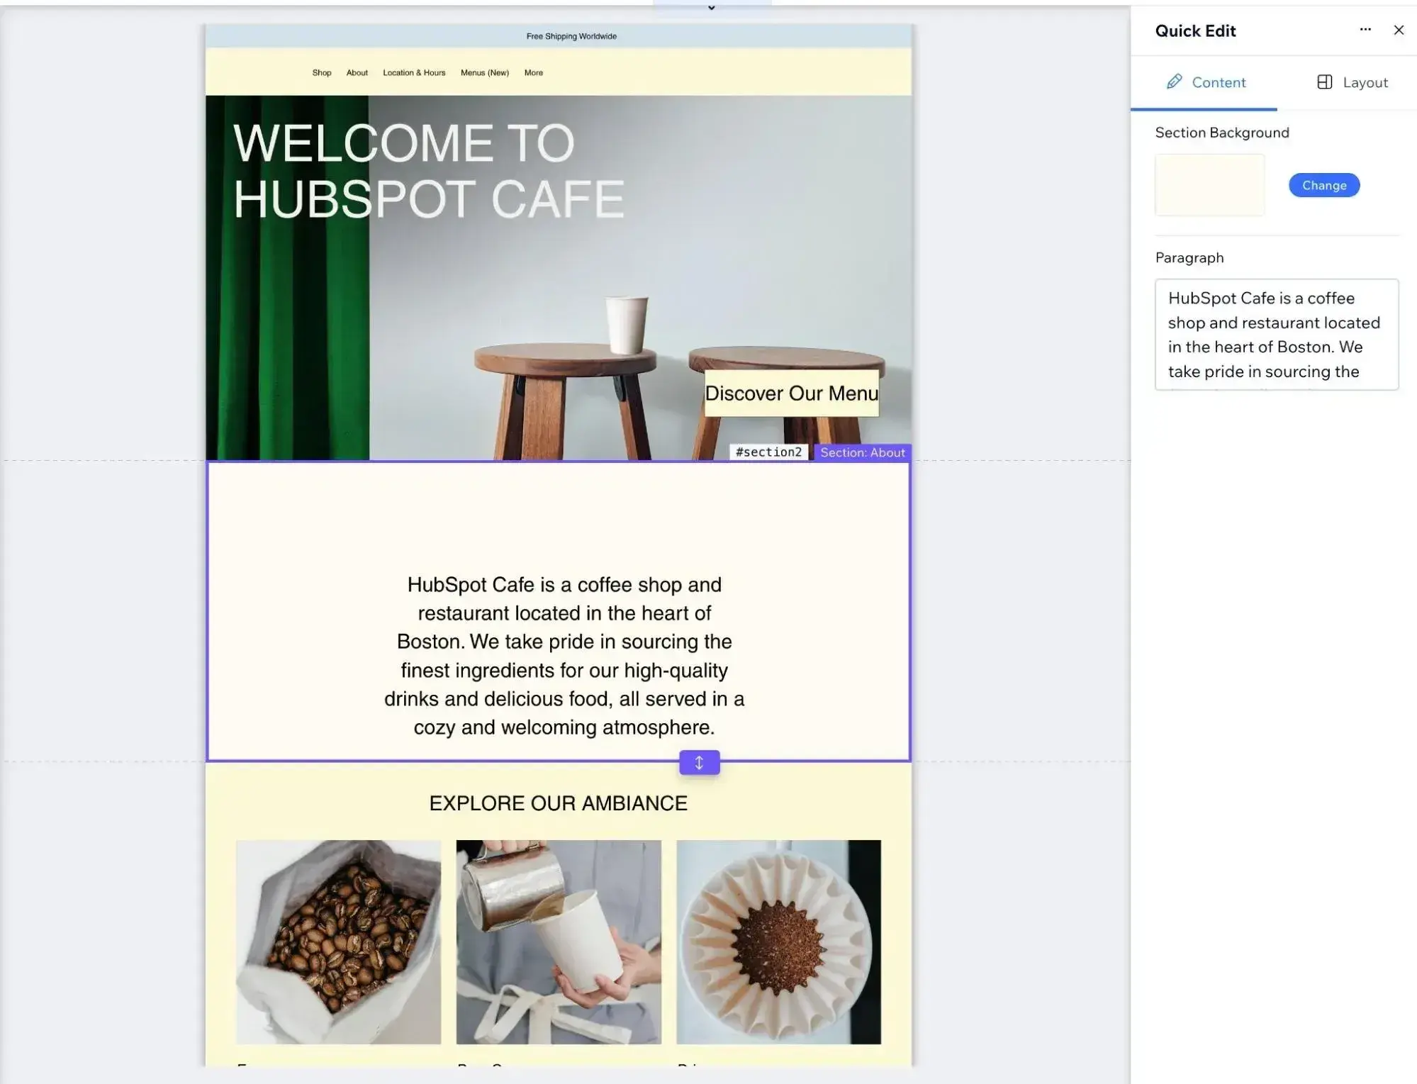Open the Shop menu item
This screenshot has width=1417, height=1084.
[x=321, y=72]
